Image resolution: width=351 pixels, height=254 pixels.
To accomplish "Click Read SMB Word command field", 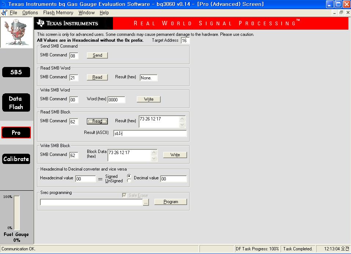I will pos(74,78).
